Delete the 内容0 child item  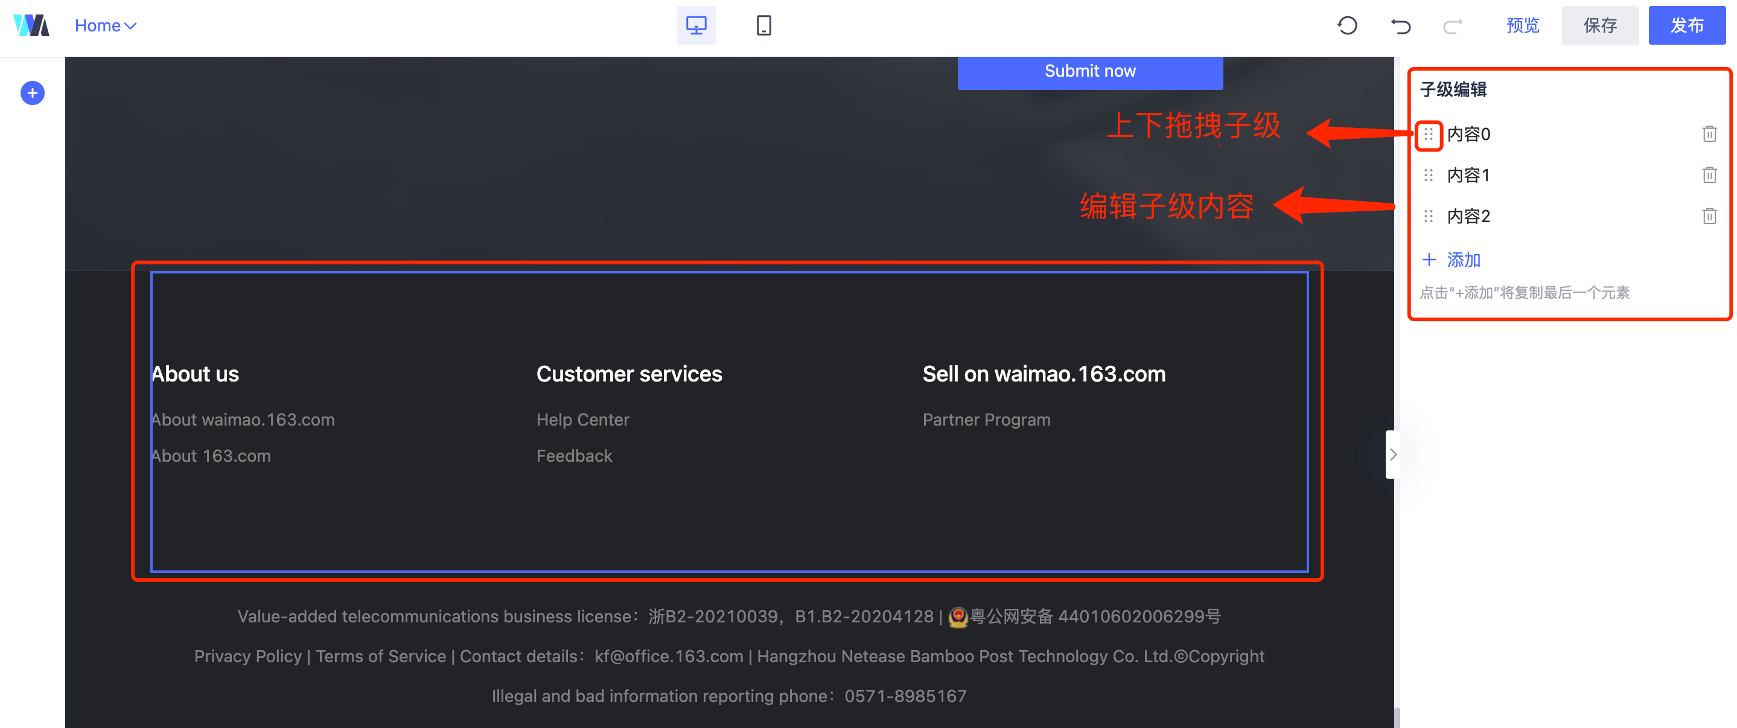point(1709,134)
